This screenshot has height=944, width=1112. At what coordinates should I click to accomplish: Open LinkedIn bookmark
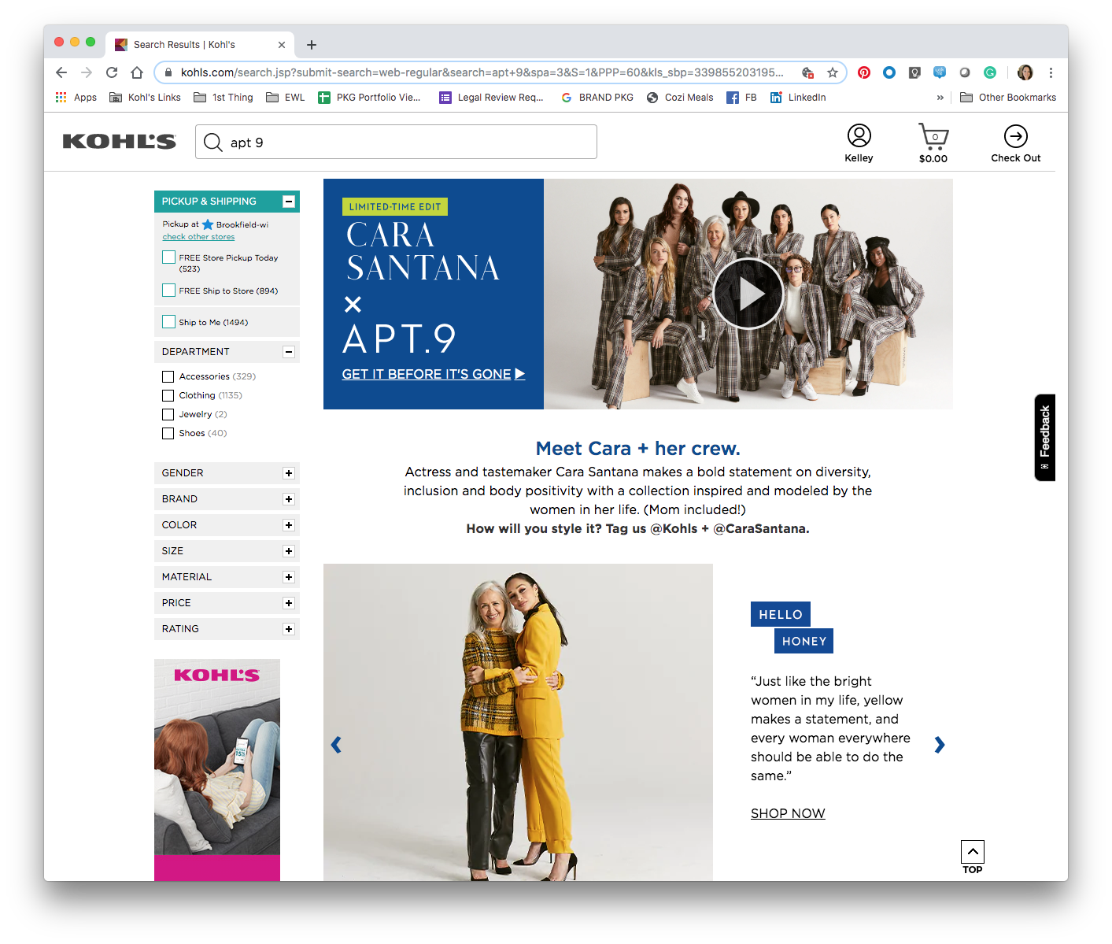(798, 98)
